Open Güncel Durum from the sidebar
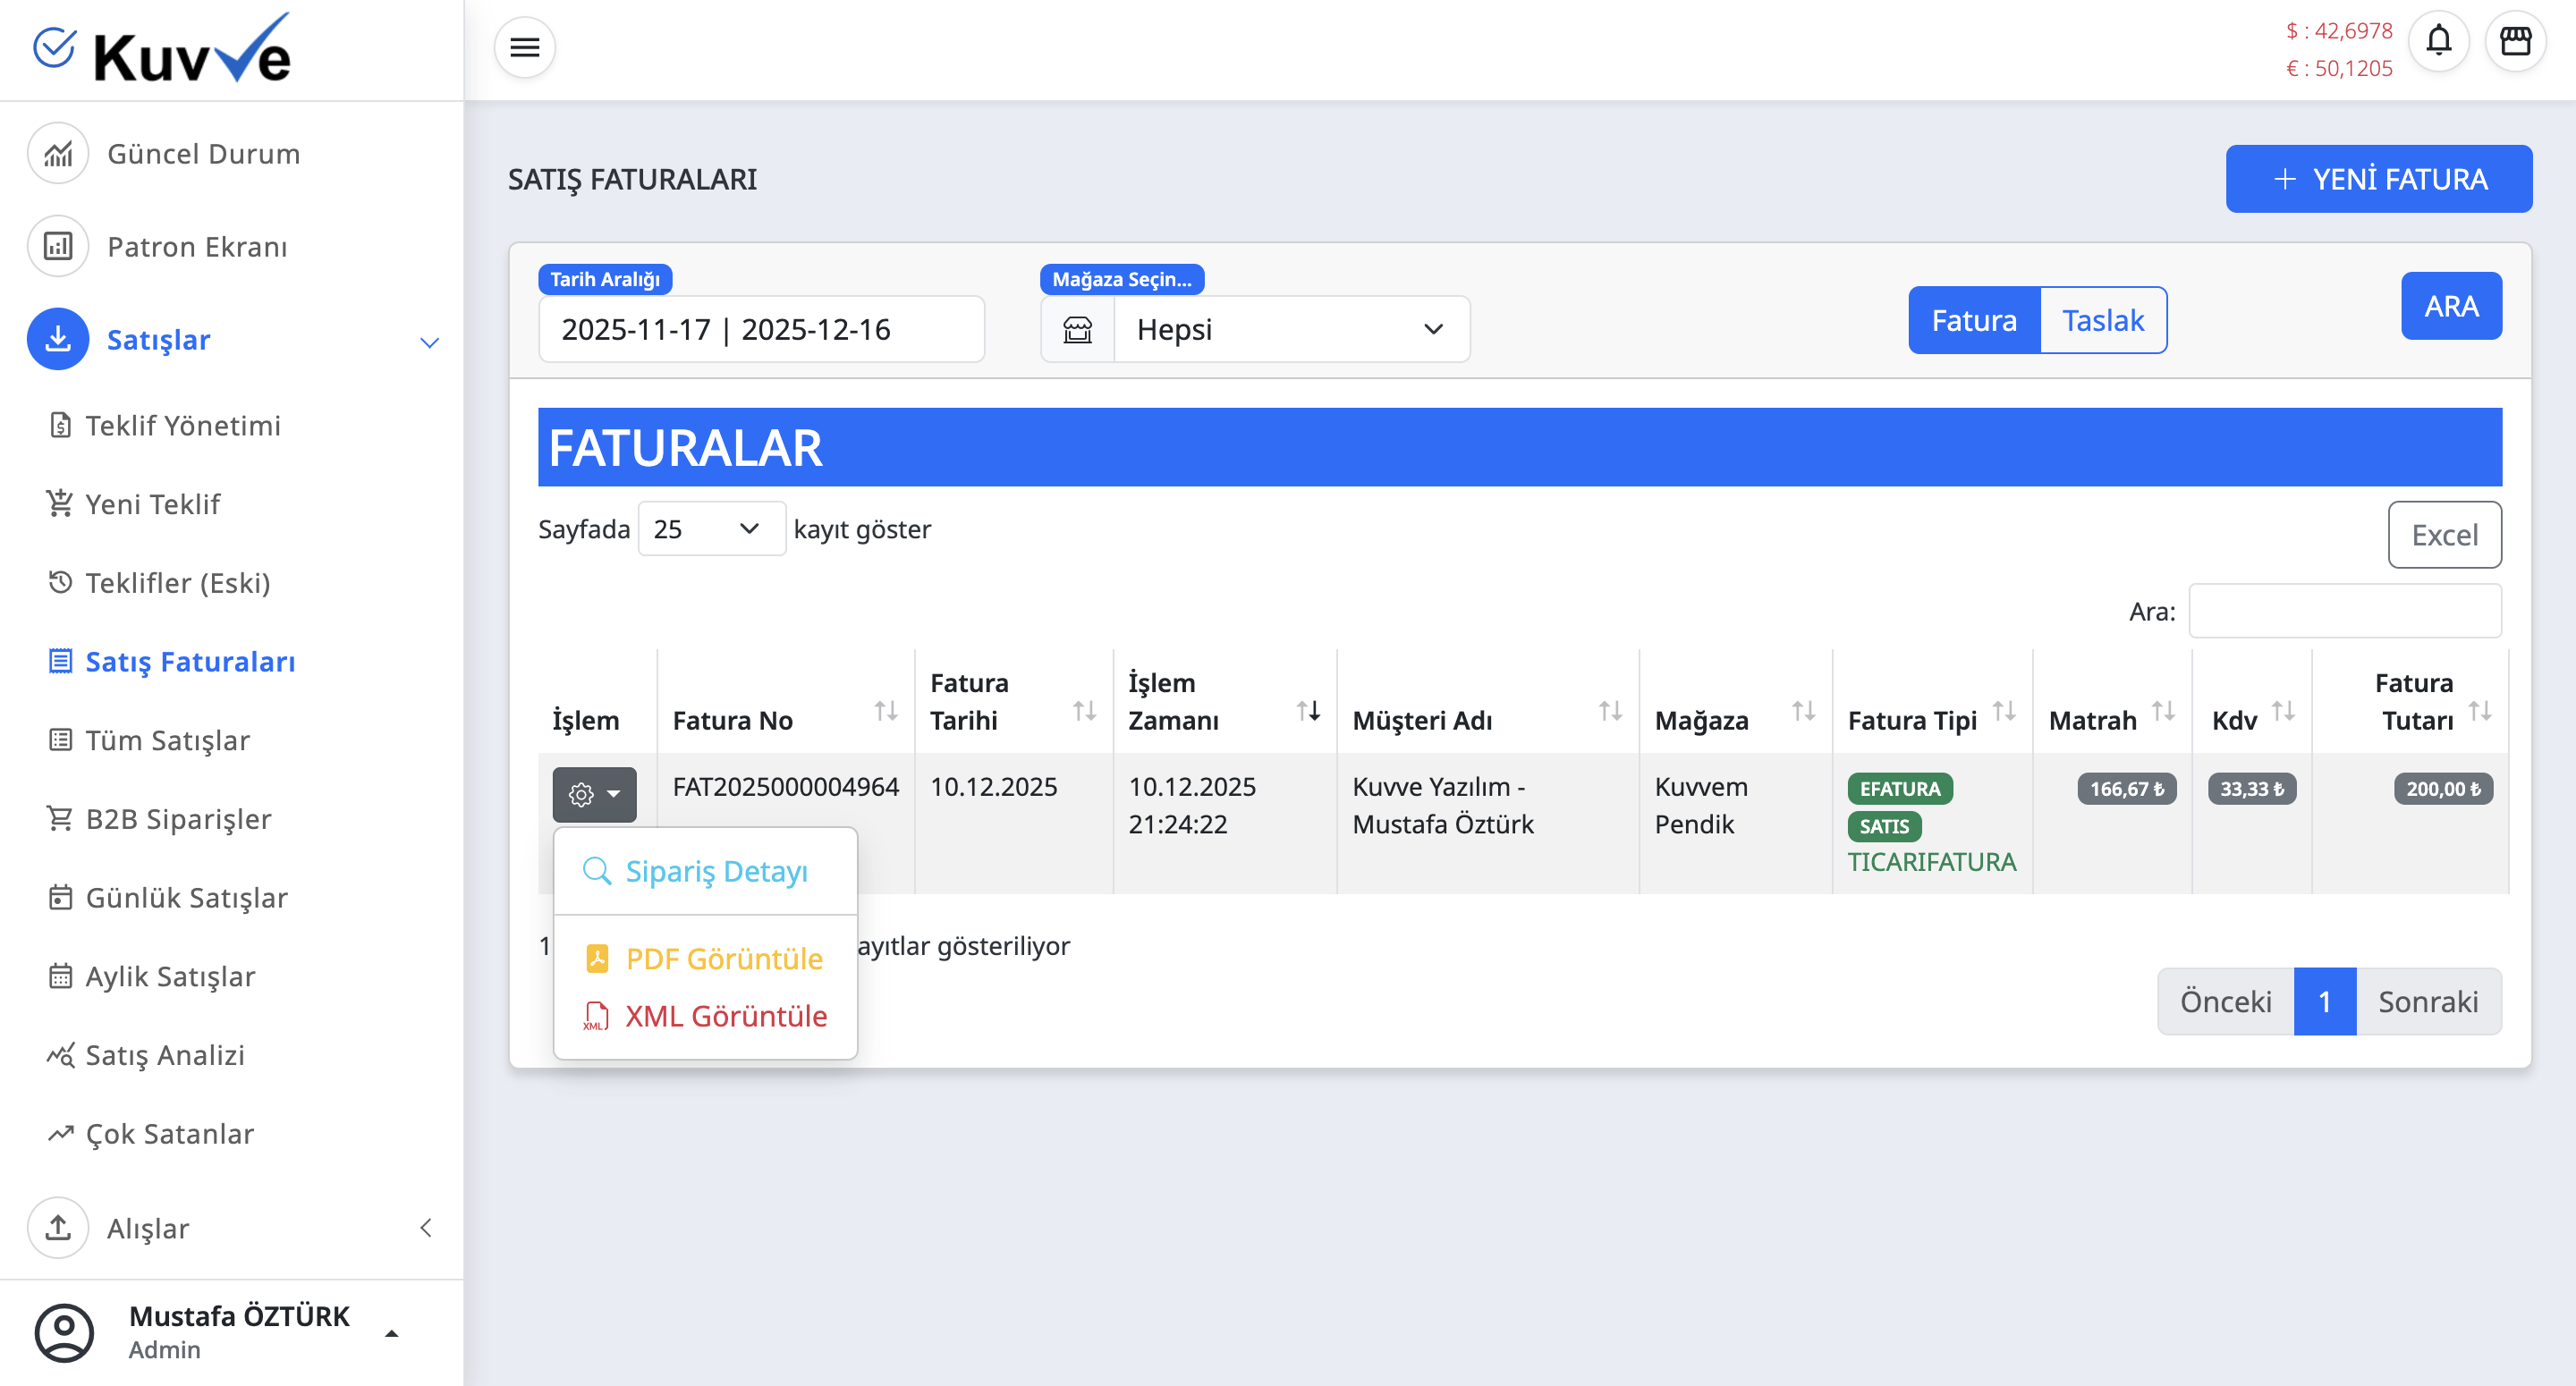This screenshot has width=2576, height=1386. [203, 153]
